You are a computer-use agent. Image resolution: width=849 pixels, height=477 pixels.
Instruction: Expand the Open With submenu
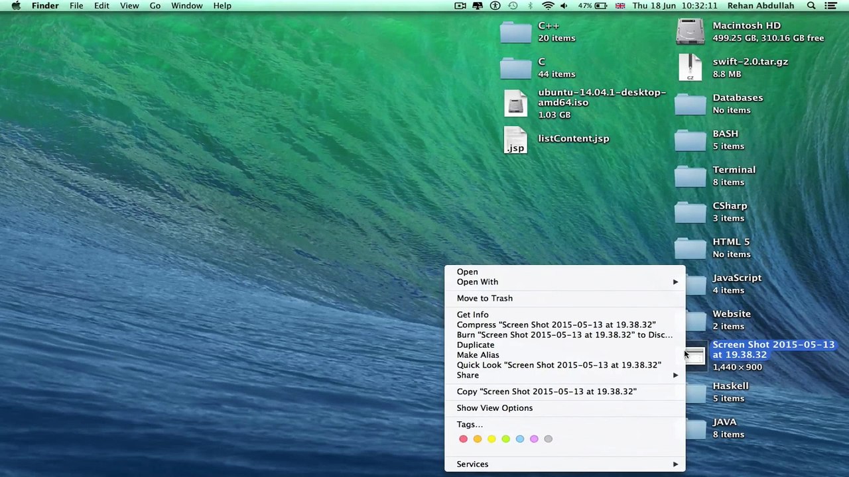point(564,282)
